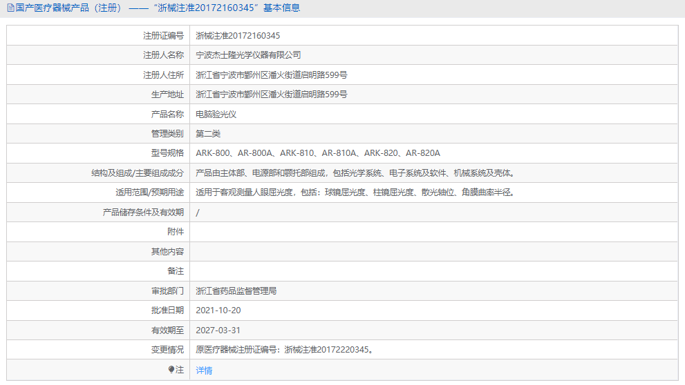Click the 附件 row label
This screenshot has width=685, height=385.
click(x=176, y=232)
